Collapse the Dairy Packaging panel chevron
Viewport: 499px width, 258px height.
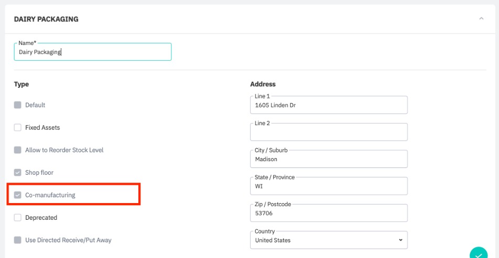481,19
